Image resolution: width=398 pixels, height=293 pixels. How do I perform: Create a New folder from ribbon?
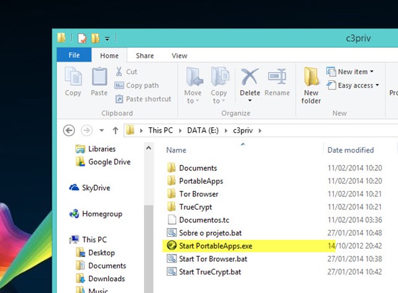311,86
